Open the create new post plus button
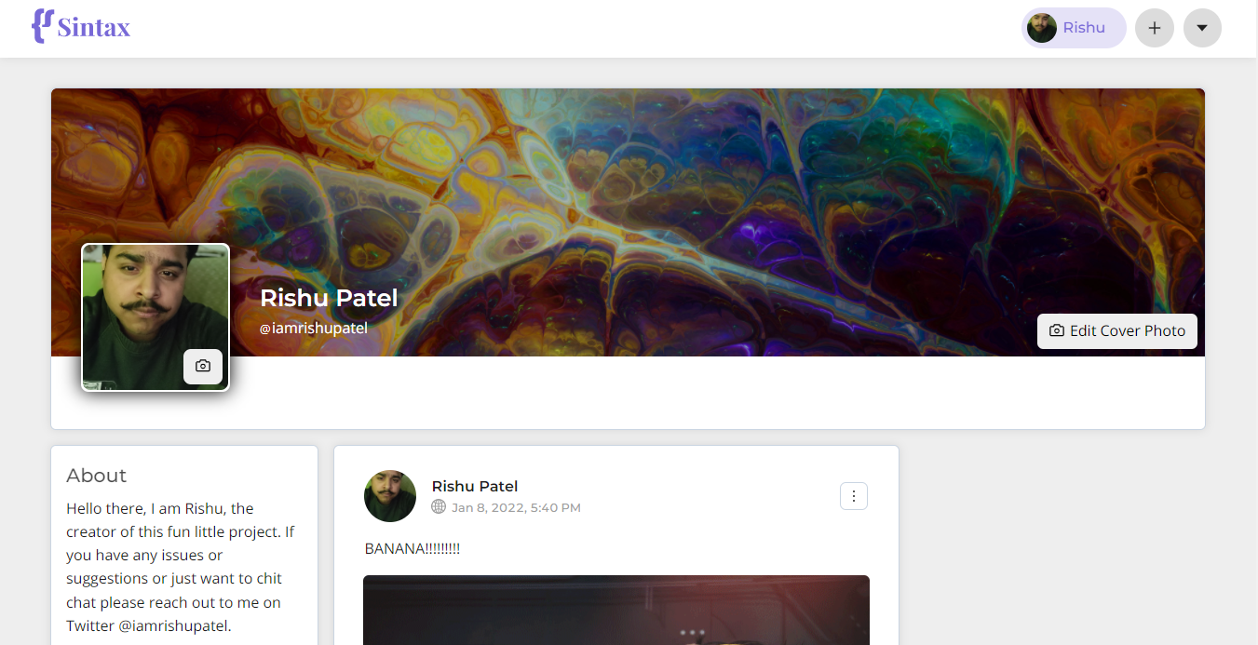Image resolution: width=1258 pixels, height=645 pixels. click(1155, 28)
